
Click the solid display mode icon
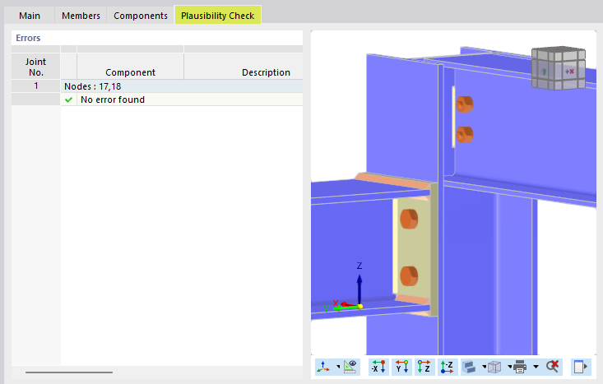point(469,367)
